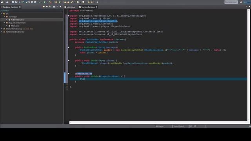Open dropdown arrow beside green Run icon

[47, 2]
